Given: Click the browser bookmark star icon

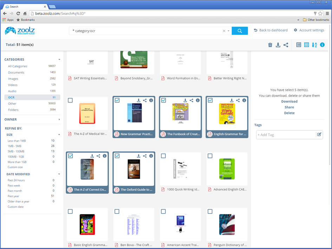Looking at the screenshot, I should click(320, 14).
